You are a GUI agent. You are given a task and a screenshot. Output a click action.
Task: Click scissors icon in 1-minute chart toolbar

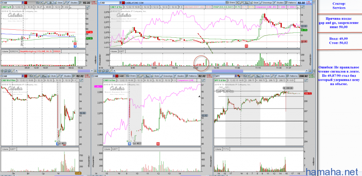click(238, 3)
